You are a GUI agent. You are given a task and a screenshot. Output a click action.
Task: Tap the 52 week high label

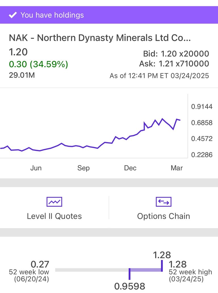click(x=190, y=272)
